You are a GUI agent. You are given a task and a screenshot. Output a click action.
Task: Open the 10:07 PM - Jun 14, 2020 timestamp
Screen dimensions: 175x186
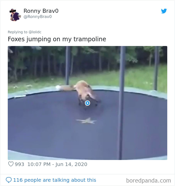[57, 164]
